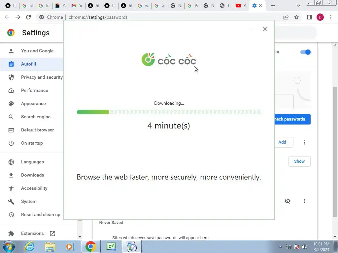Launch Internet Explorer from taskbar
The width and height of the screenshot is (338, 253).
coord(29,246)
